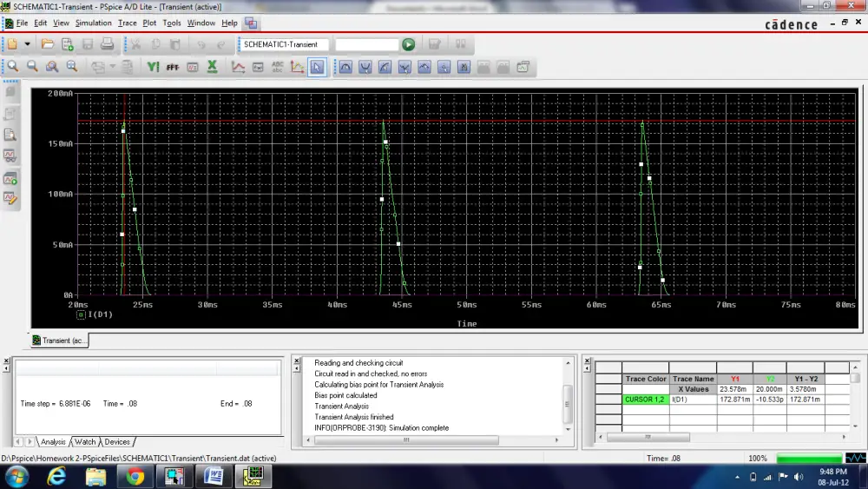Open the Trace menu

(x=128, y=23)
